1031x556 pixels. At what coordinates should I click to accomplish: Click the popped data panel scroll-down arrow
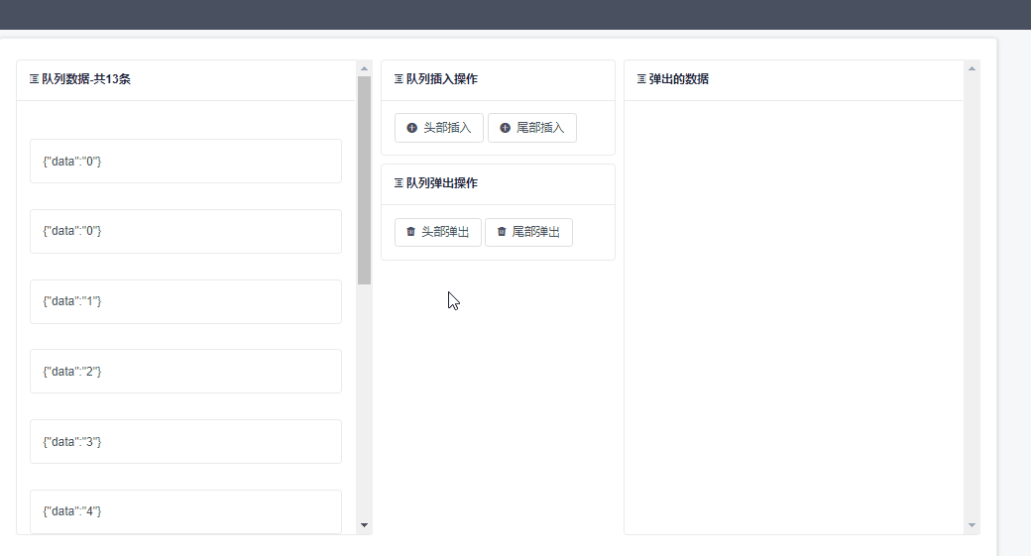pos(972,525)
